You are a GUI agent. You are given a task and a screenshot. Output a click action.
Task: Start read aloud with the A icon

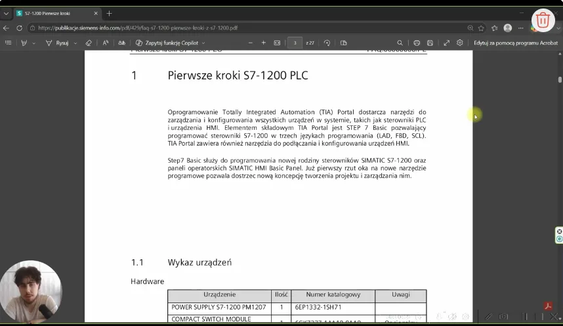coord(105,43)
